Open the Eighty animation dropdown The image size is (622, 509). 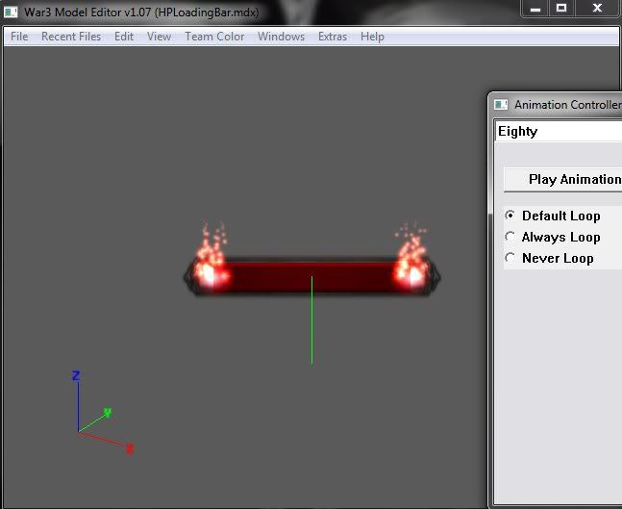tap(559, 132)
